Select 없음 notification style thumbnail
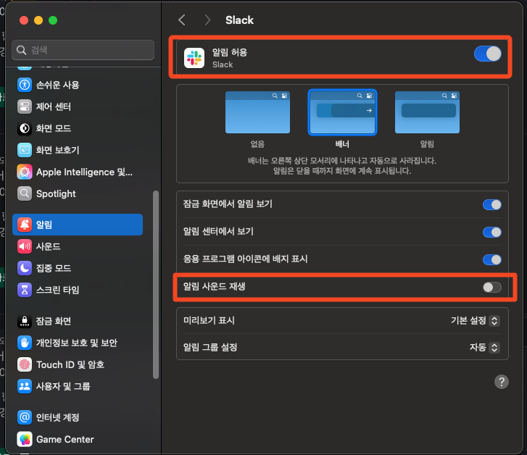 [257, 112]
